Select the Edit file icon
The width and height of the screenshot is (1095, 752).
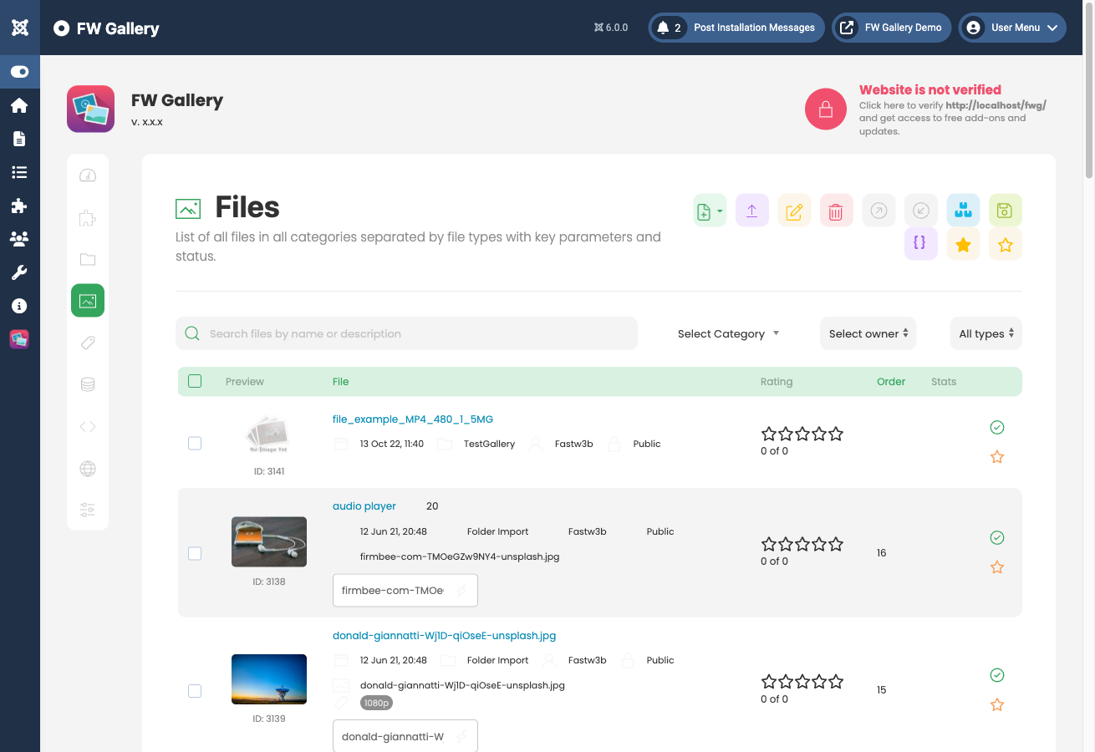point(794,210)
